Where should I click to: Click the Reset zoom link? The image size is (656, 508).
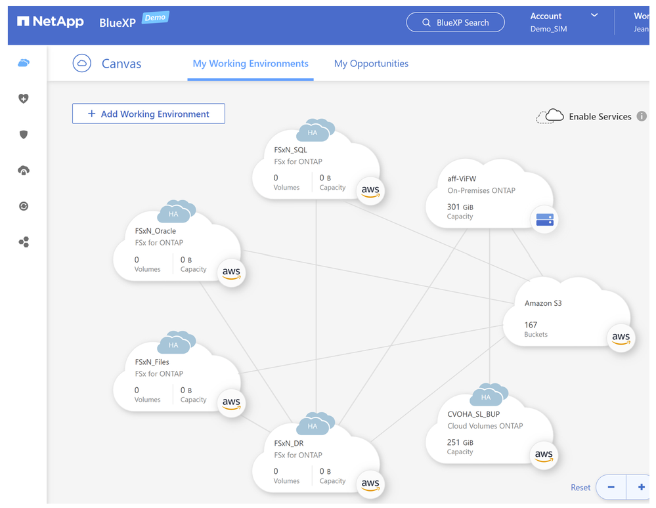click(x=580, y=488)
